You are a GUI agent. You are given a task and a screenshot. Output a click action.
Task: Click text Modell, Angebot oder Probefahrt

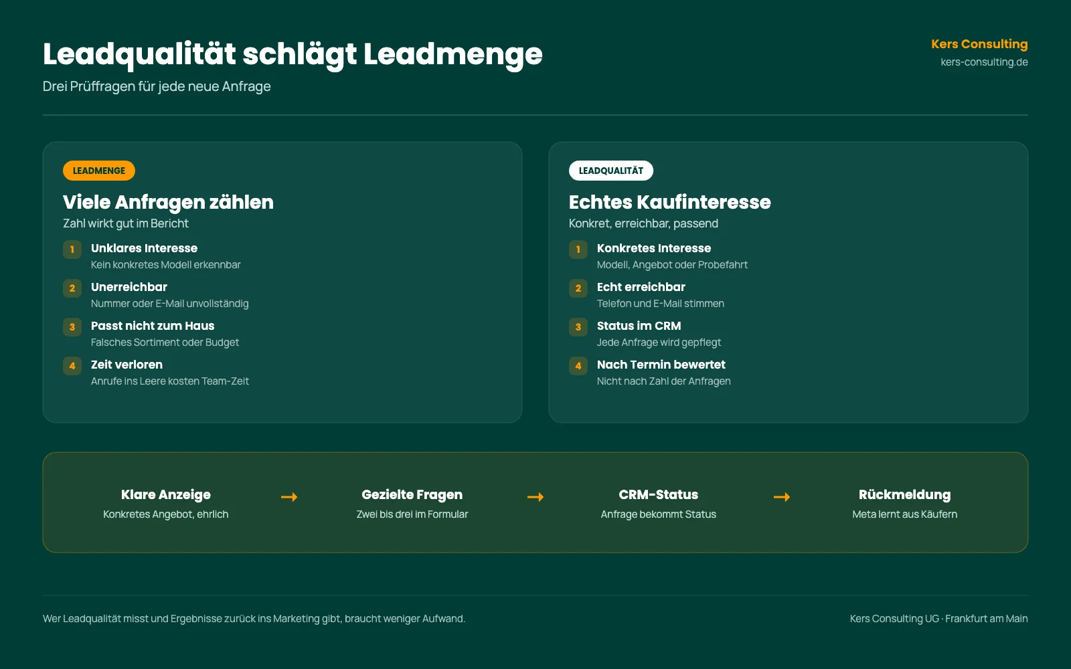pos(672,265)
